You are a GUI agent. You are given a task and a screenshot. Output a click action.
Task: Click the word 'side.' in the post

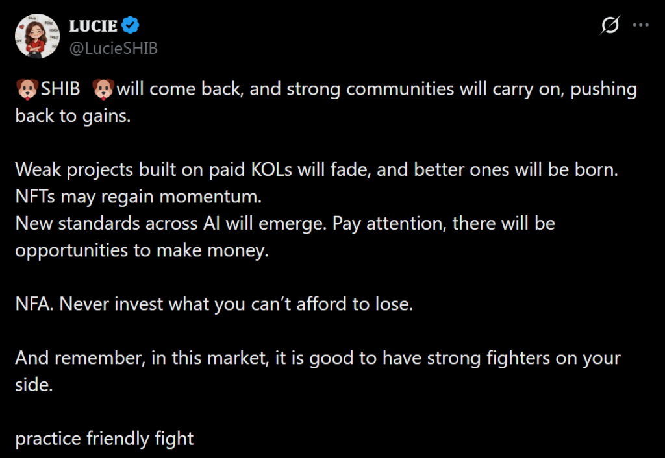(33, 385)
